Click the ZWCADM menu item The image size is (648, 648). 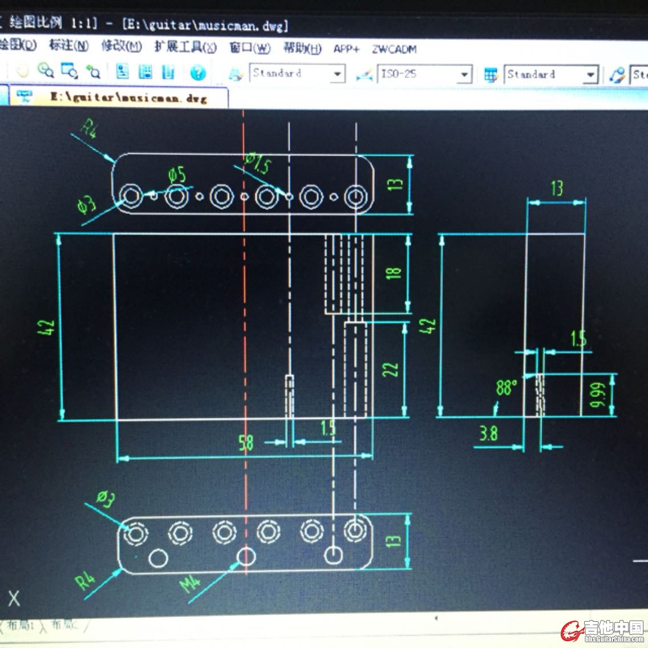point(394,49)
